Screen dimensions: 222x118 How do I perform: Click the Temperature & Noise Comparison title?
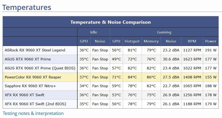110,22
